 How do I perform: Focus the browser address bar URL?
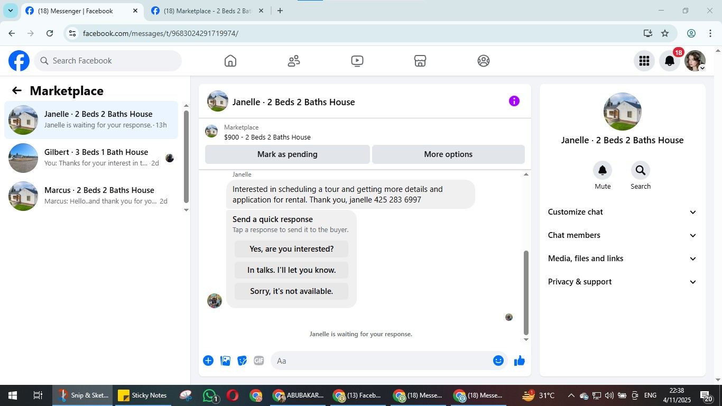pos(161,33)
